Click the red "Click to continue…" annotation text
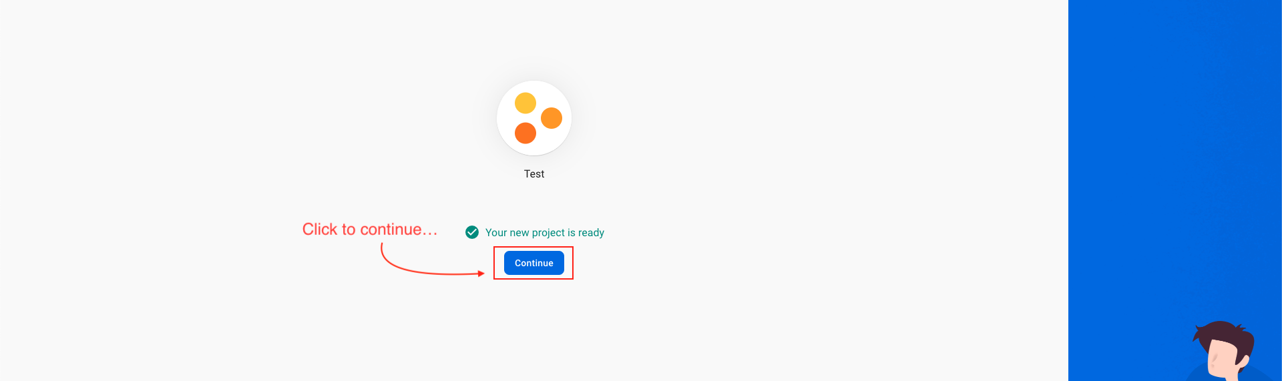The image size is (1282, 381). tap(370, 230)
